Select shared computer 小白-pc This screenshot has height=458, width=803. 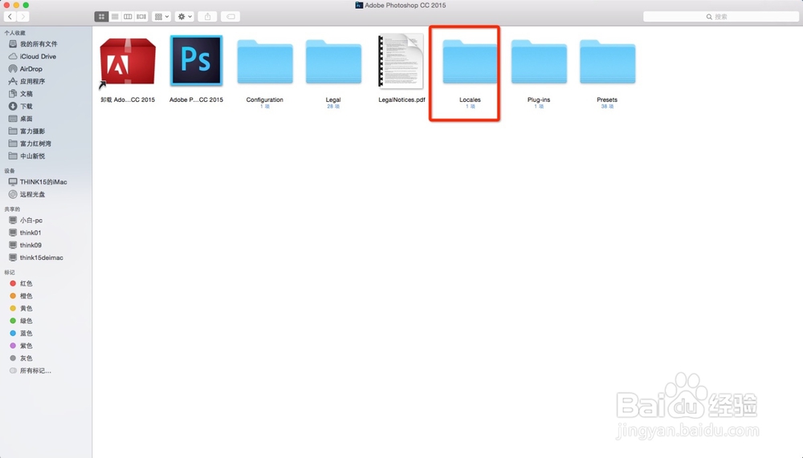(31, 220)
